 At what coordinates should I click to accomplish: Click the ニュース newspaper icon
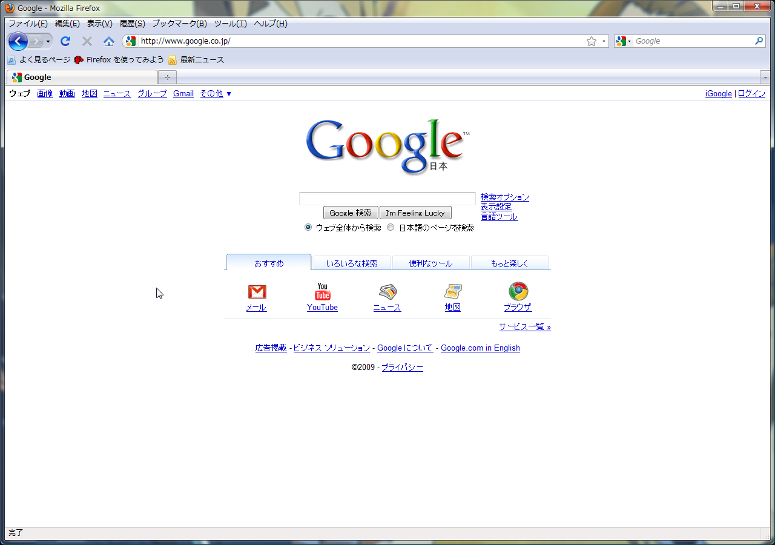pyautogui.click(x=387, y=292)
